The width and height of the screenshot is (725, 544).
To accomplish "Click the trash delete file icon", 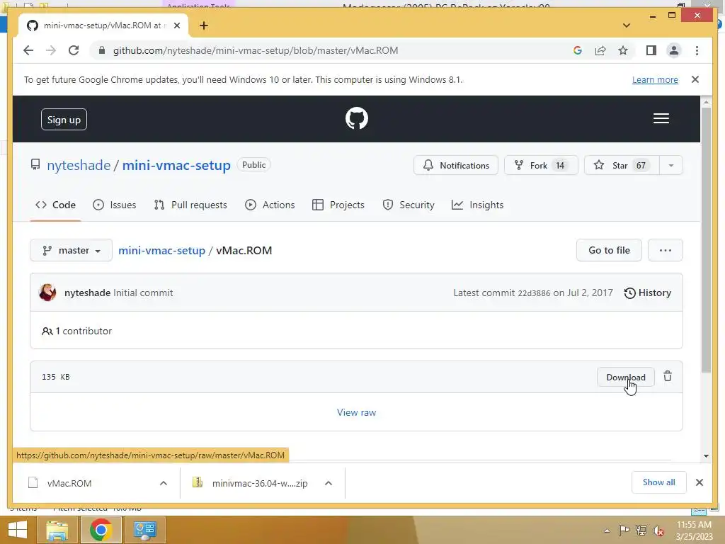I will pyautogui.click(x=667, y=376).
